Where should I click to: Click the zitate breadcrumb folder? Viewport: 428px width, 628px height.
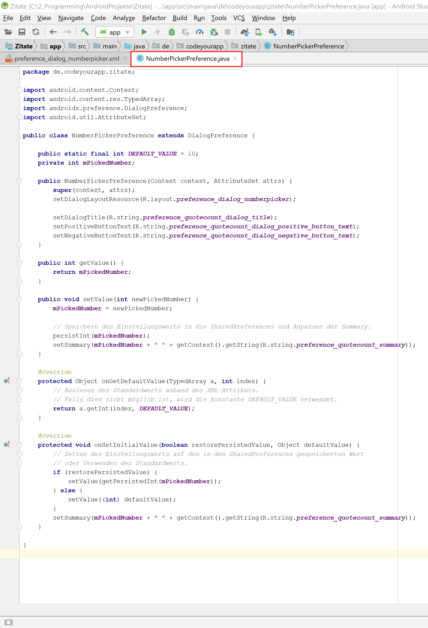click(244, 46)
